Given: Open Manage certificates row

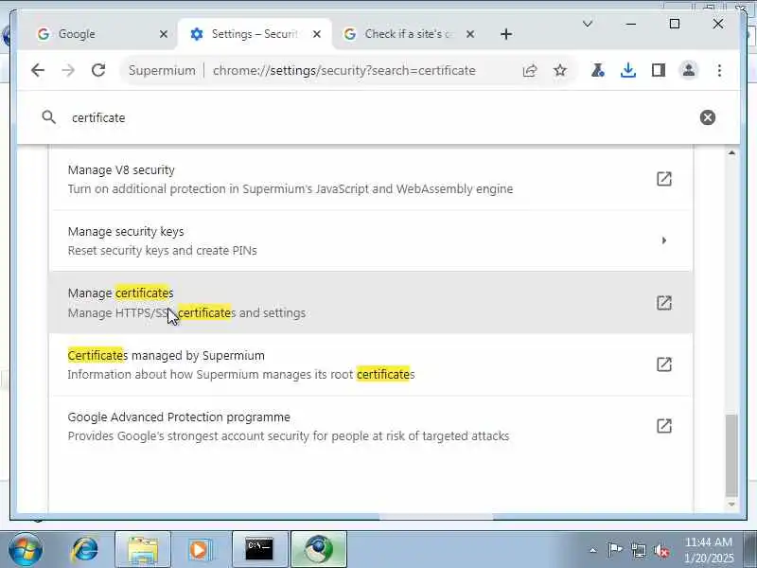Looking at the screenshot, I should point(371,303).
